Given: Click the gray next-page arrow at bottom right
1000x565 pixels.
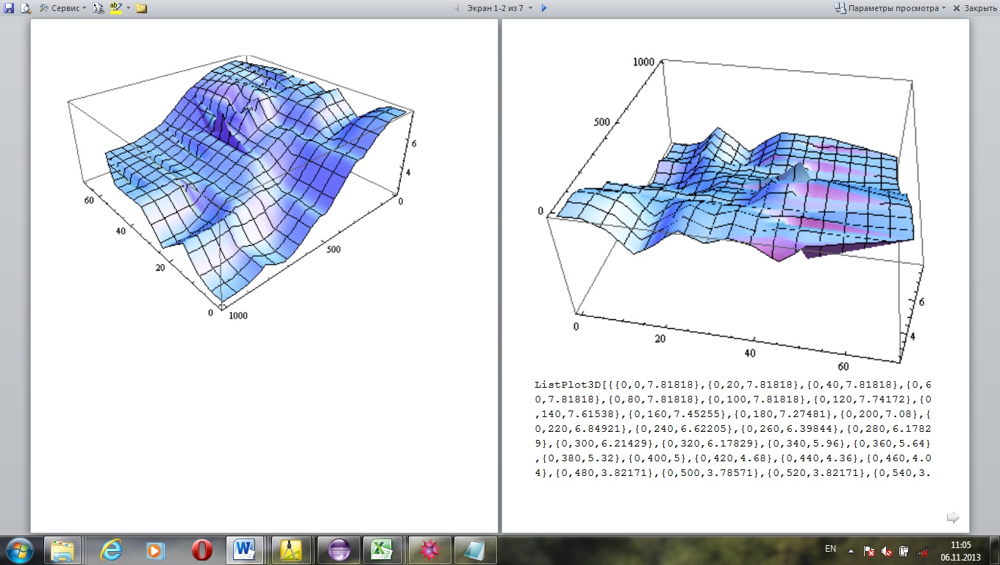Looking at the screenshot, I should (953, 518).
